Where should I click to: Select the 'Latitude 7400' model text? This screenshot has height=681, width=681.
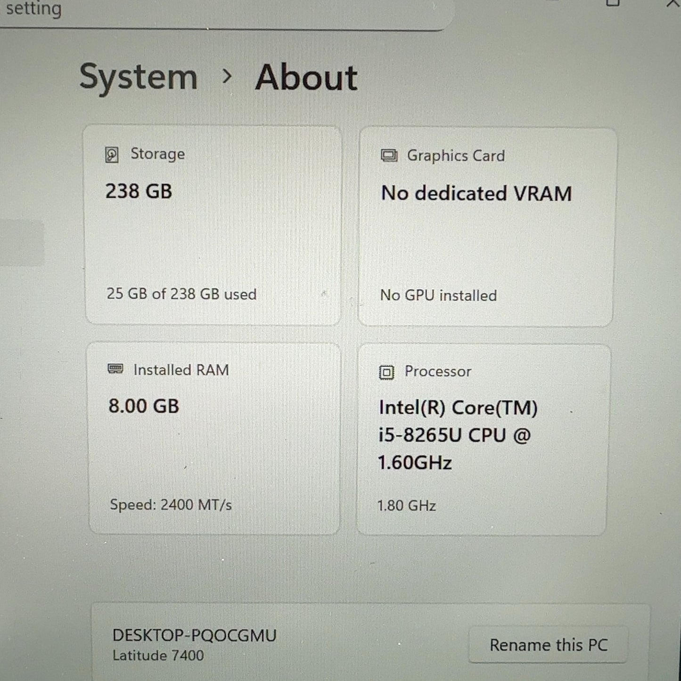[158, 656]
